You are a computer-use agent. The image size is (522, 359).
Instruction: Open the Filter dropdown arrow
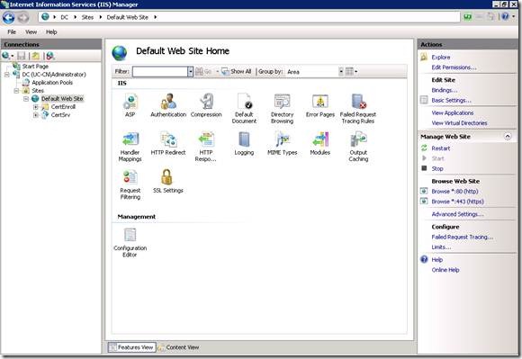(x=190, y=72)
